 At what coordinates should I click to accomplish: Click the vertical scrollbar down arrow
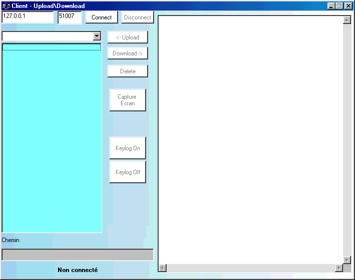click(347, 260)
